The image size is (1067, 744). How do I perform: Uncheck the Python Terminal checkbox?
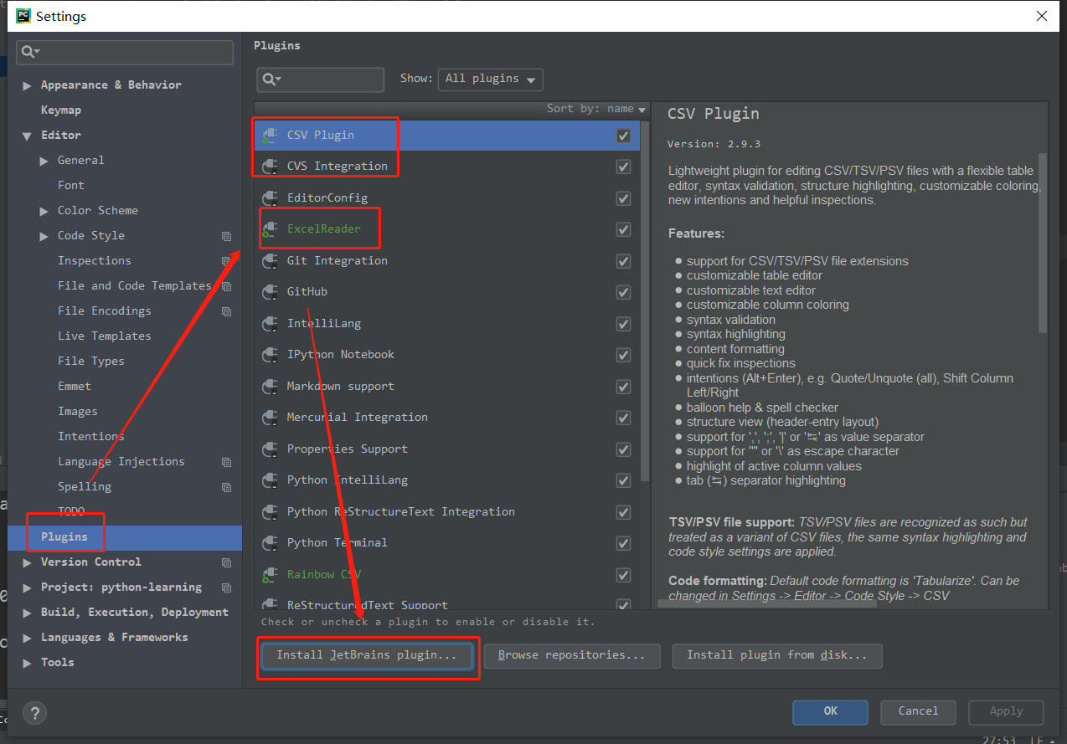(623, 543)
